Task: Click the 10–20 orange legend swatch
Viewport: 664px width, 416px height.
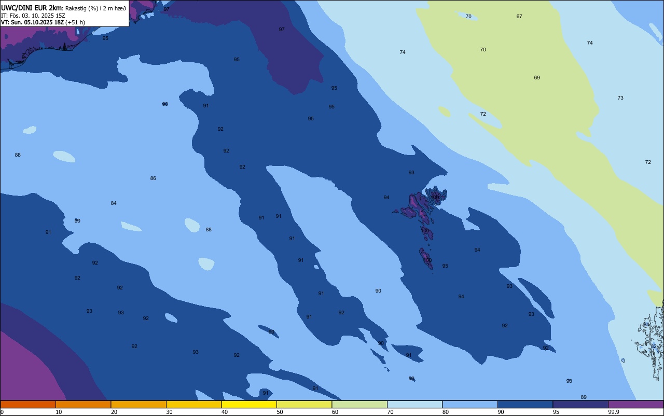Action: [83, 404]
